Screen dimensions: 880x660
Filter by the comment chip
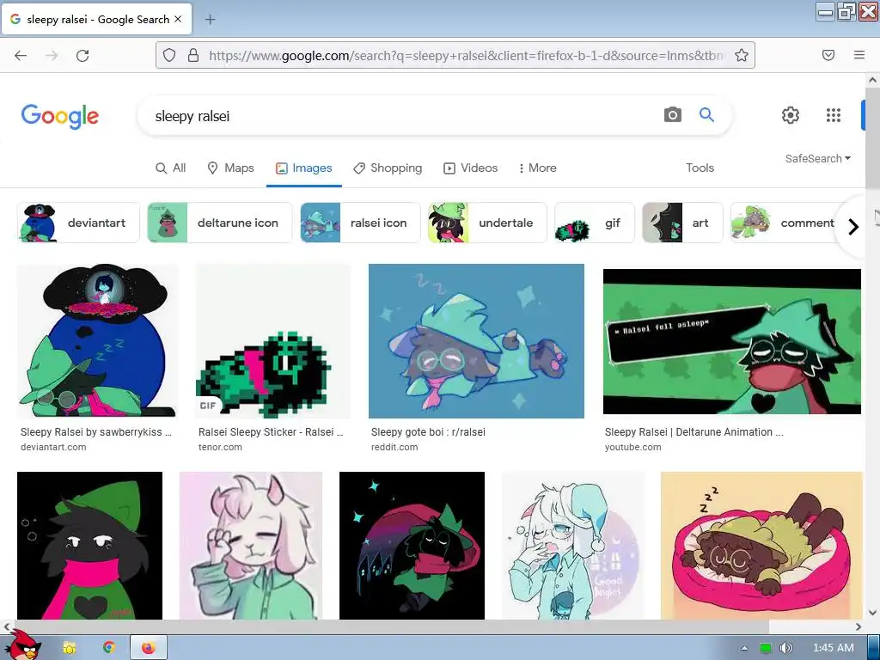(x=785, y=223)
